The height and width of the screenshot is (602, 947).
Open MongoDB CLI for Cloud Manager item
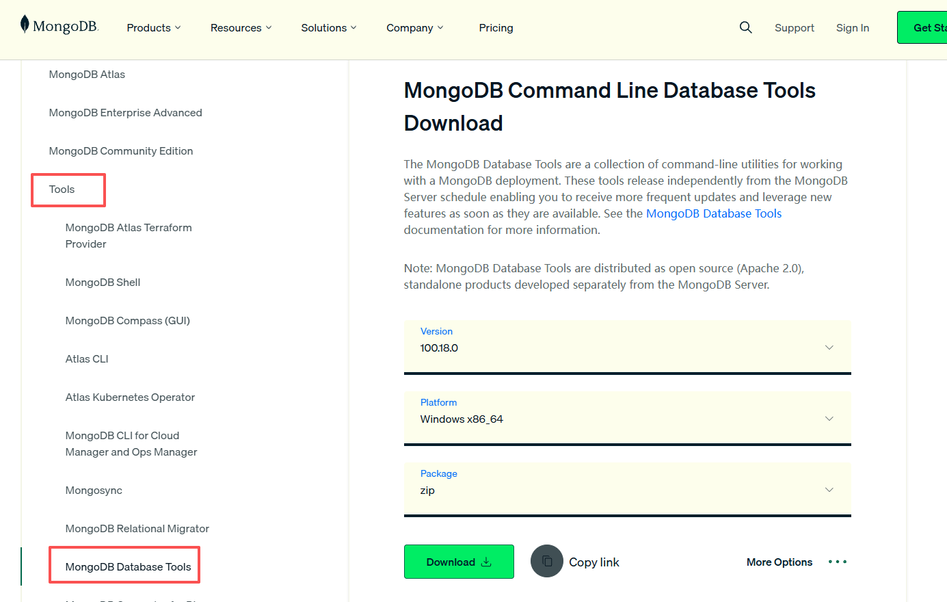(131, 444)
